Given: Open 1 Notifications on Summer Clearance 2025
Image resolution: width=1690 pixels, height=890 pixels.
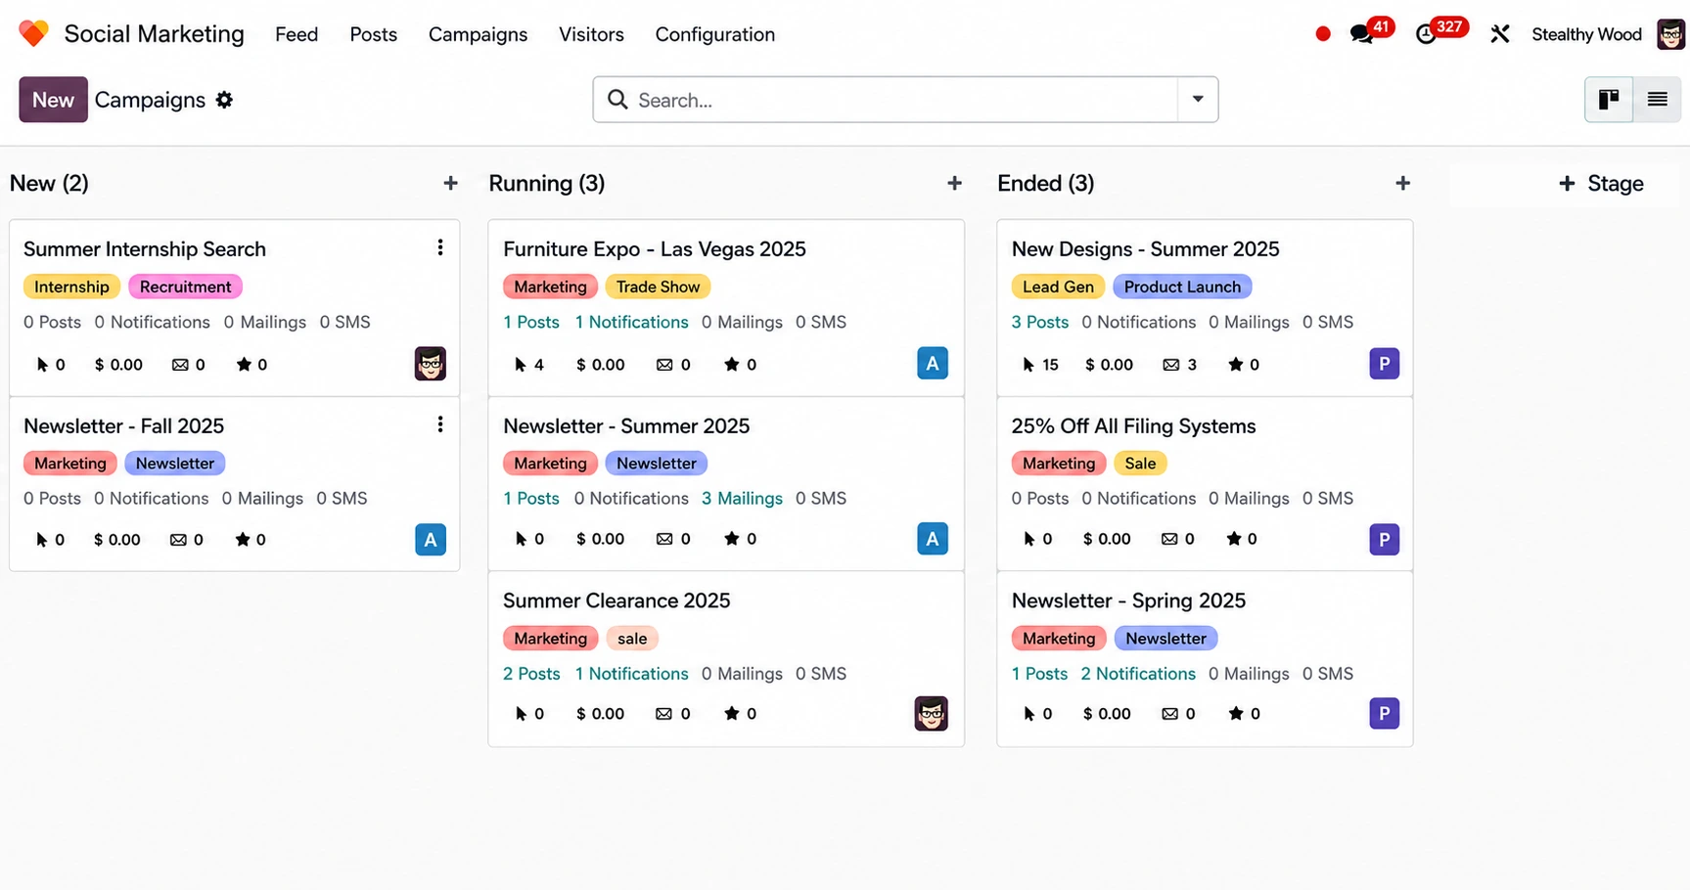Looking at the screenshot, I should tap(632, 674).
